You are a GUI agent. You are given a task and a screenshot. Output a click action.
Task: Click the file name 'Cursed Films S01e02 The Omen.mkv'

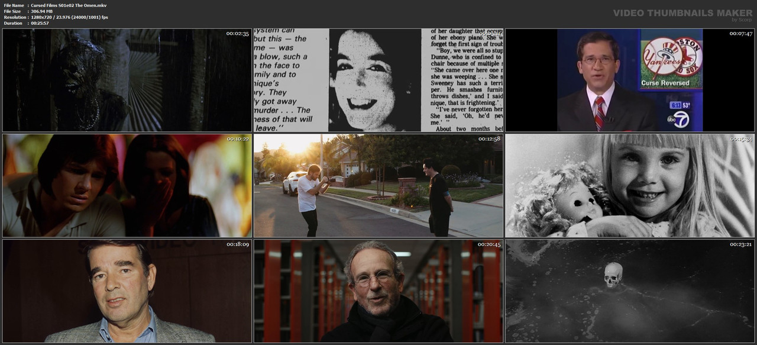(69, 5)
